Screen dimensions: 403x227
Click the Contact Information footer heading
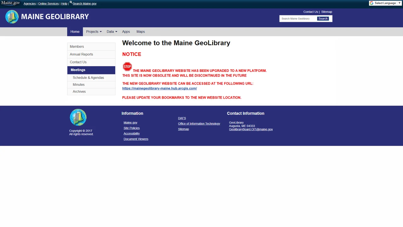(x=246, y=113)
